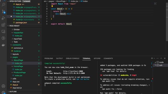Open the GitLens view in activity bar
This screenshot has width=168, height=94.
[3, 38]
